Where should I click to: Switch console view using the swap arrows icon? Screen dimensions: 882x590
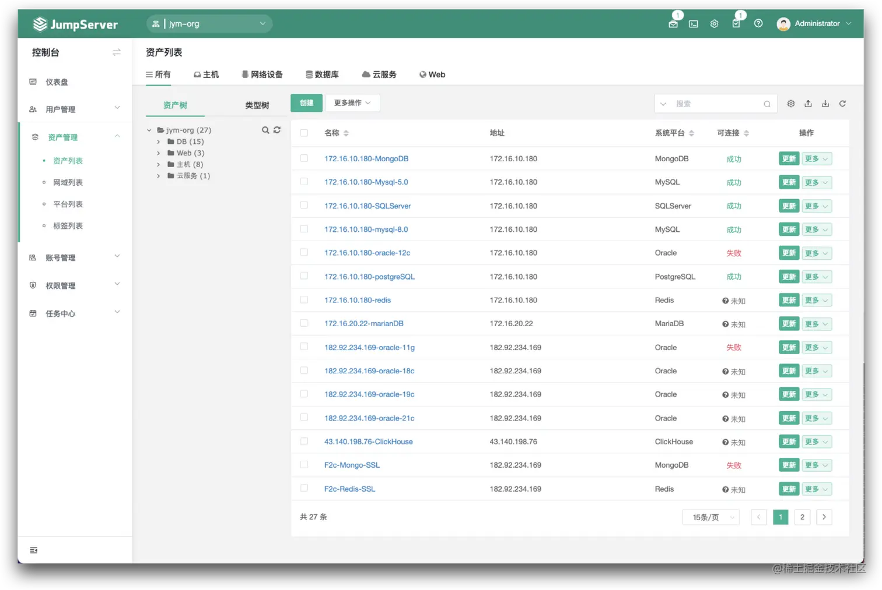pyautogui.click(x=117, y=52)
